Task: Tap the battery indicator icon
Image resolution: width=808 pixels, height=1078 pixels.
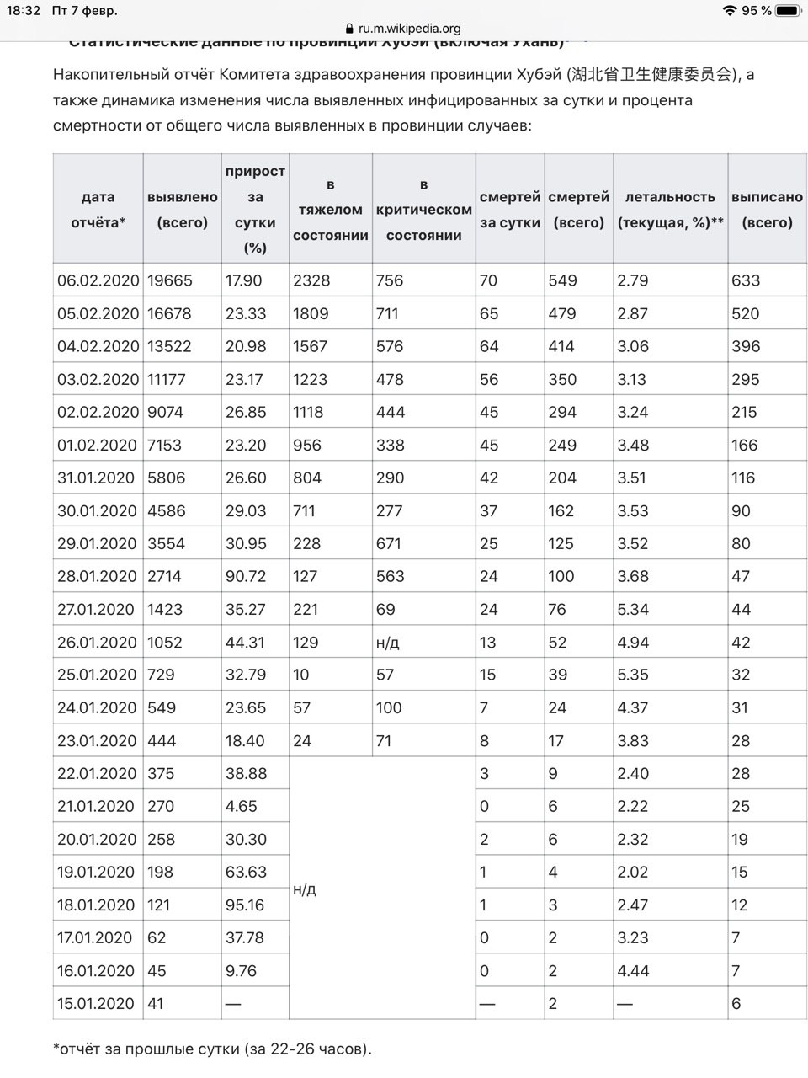Action: pyautogui.click(x=788, y=11)
